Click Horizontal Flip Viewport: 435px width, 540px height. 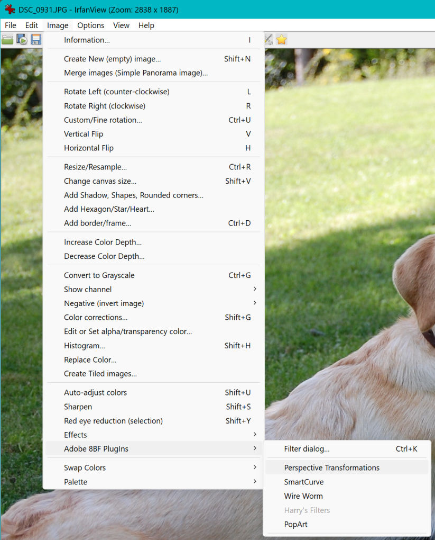click(x=89, y=148)
